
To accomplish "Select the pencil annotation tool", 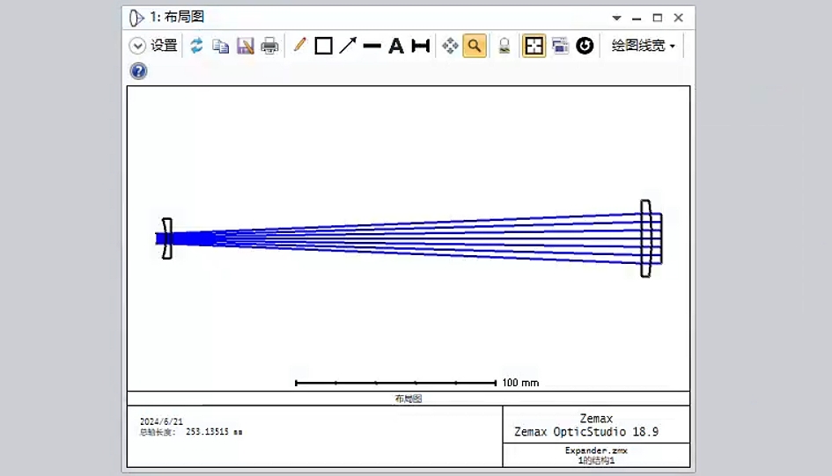I will [299, 46].
